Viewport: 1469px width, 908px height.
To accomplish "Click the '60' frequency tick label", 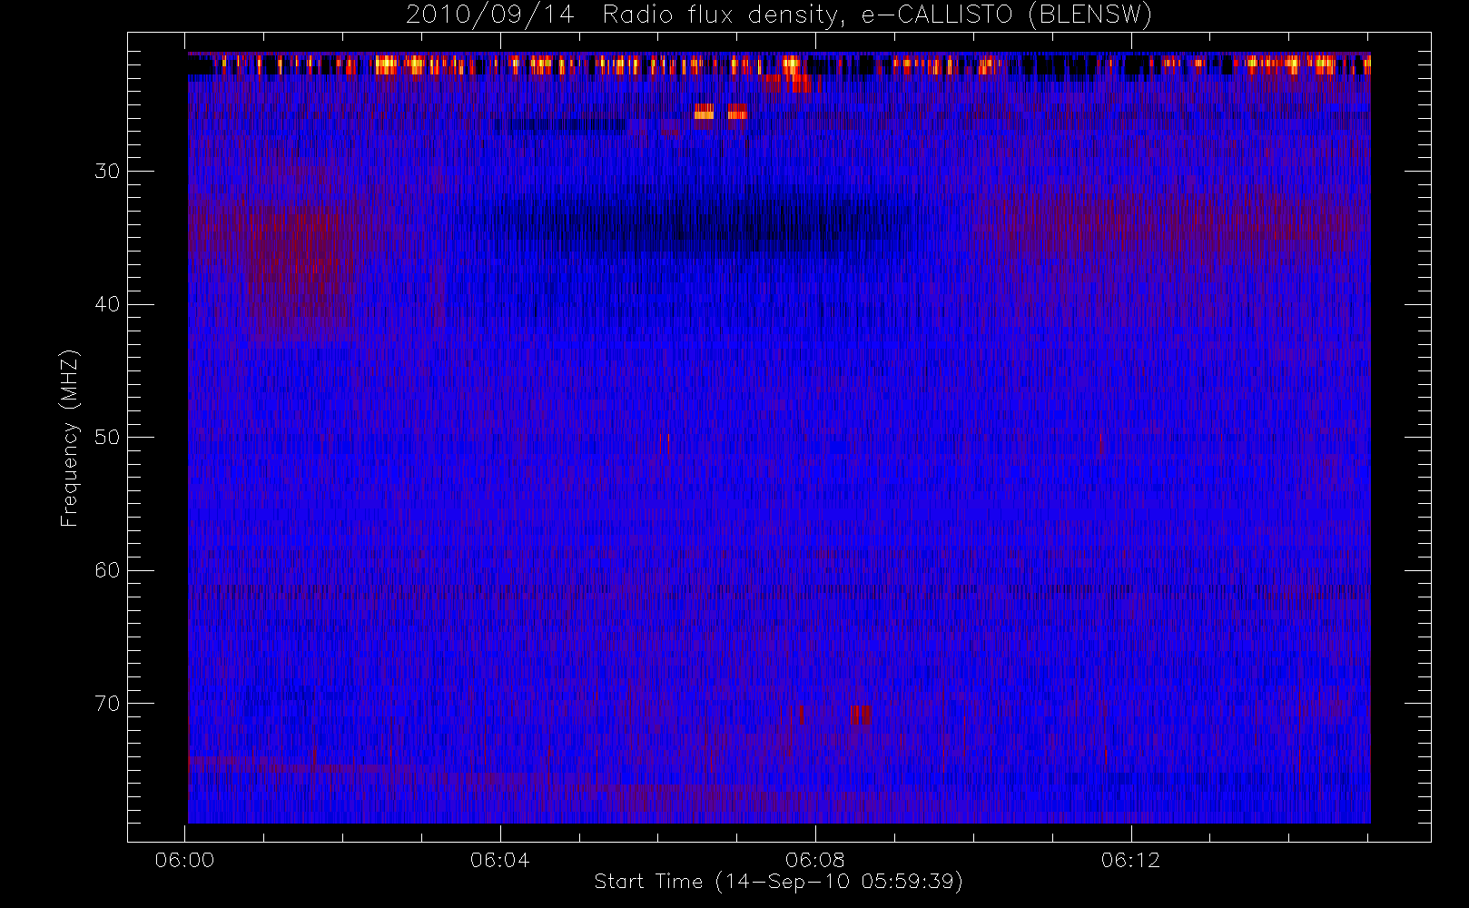I will point(107,570).
